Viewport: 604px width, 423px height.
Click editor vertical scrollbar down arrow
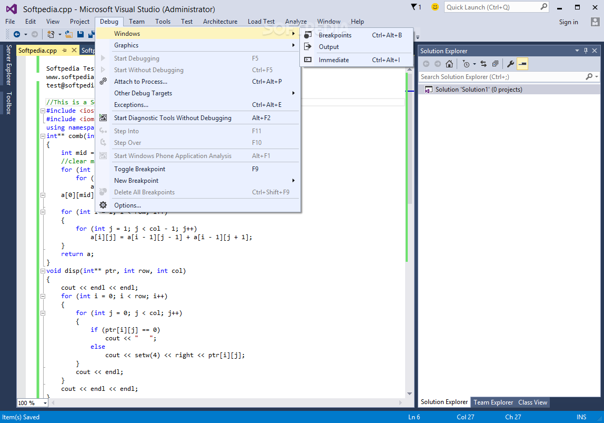[409, 394]
